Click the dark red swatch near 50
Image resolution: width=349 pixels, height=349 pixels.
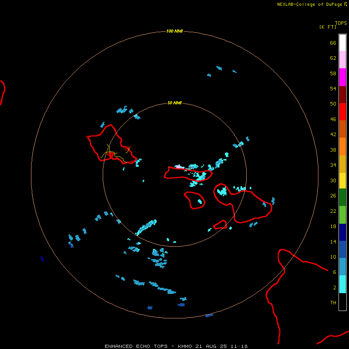[x=342, y=95]
